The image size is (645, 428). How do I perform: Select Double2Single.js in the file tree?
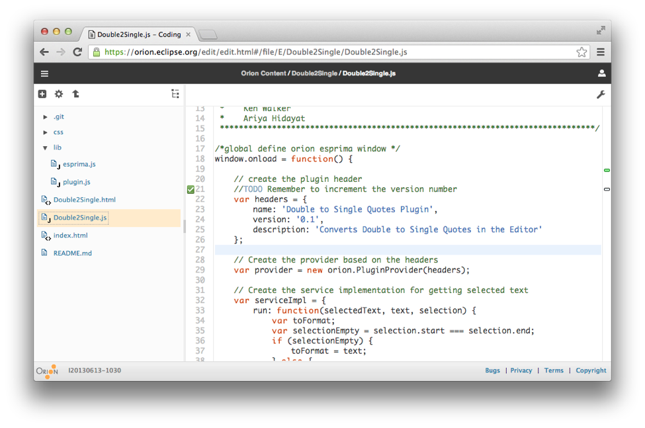[x=80, y=218]
